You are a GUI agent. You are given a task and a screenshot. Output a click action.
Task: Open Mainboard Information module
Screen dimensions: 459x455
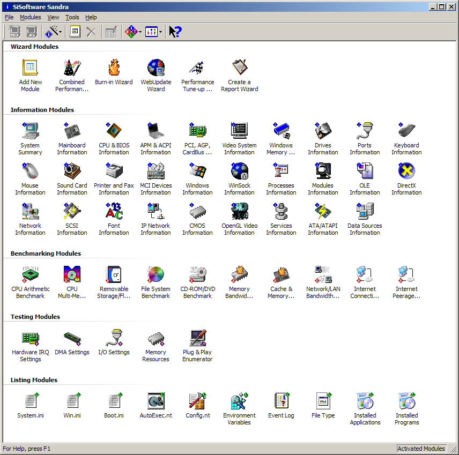[72, 138]
